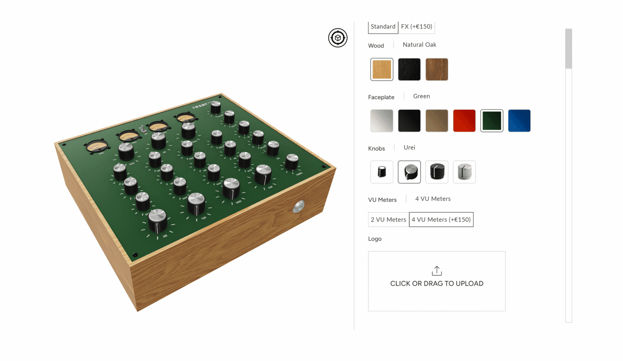
Task: Select the red faceplate color
Action: [464, 121]
